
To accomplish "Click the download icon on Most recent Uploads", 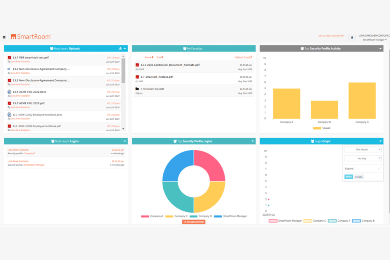I will pos(120,48).
